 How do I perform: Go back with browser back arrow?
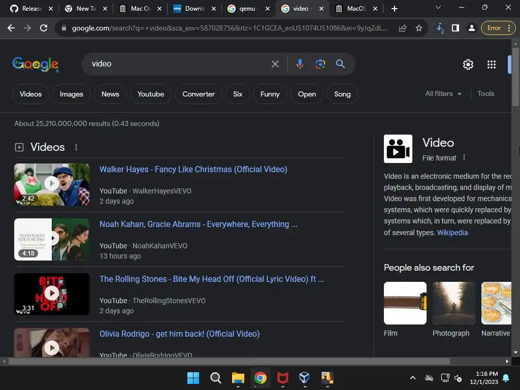click(11, 28)
